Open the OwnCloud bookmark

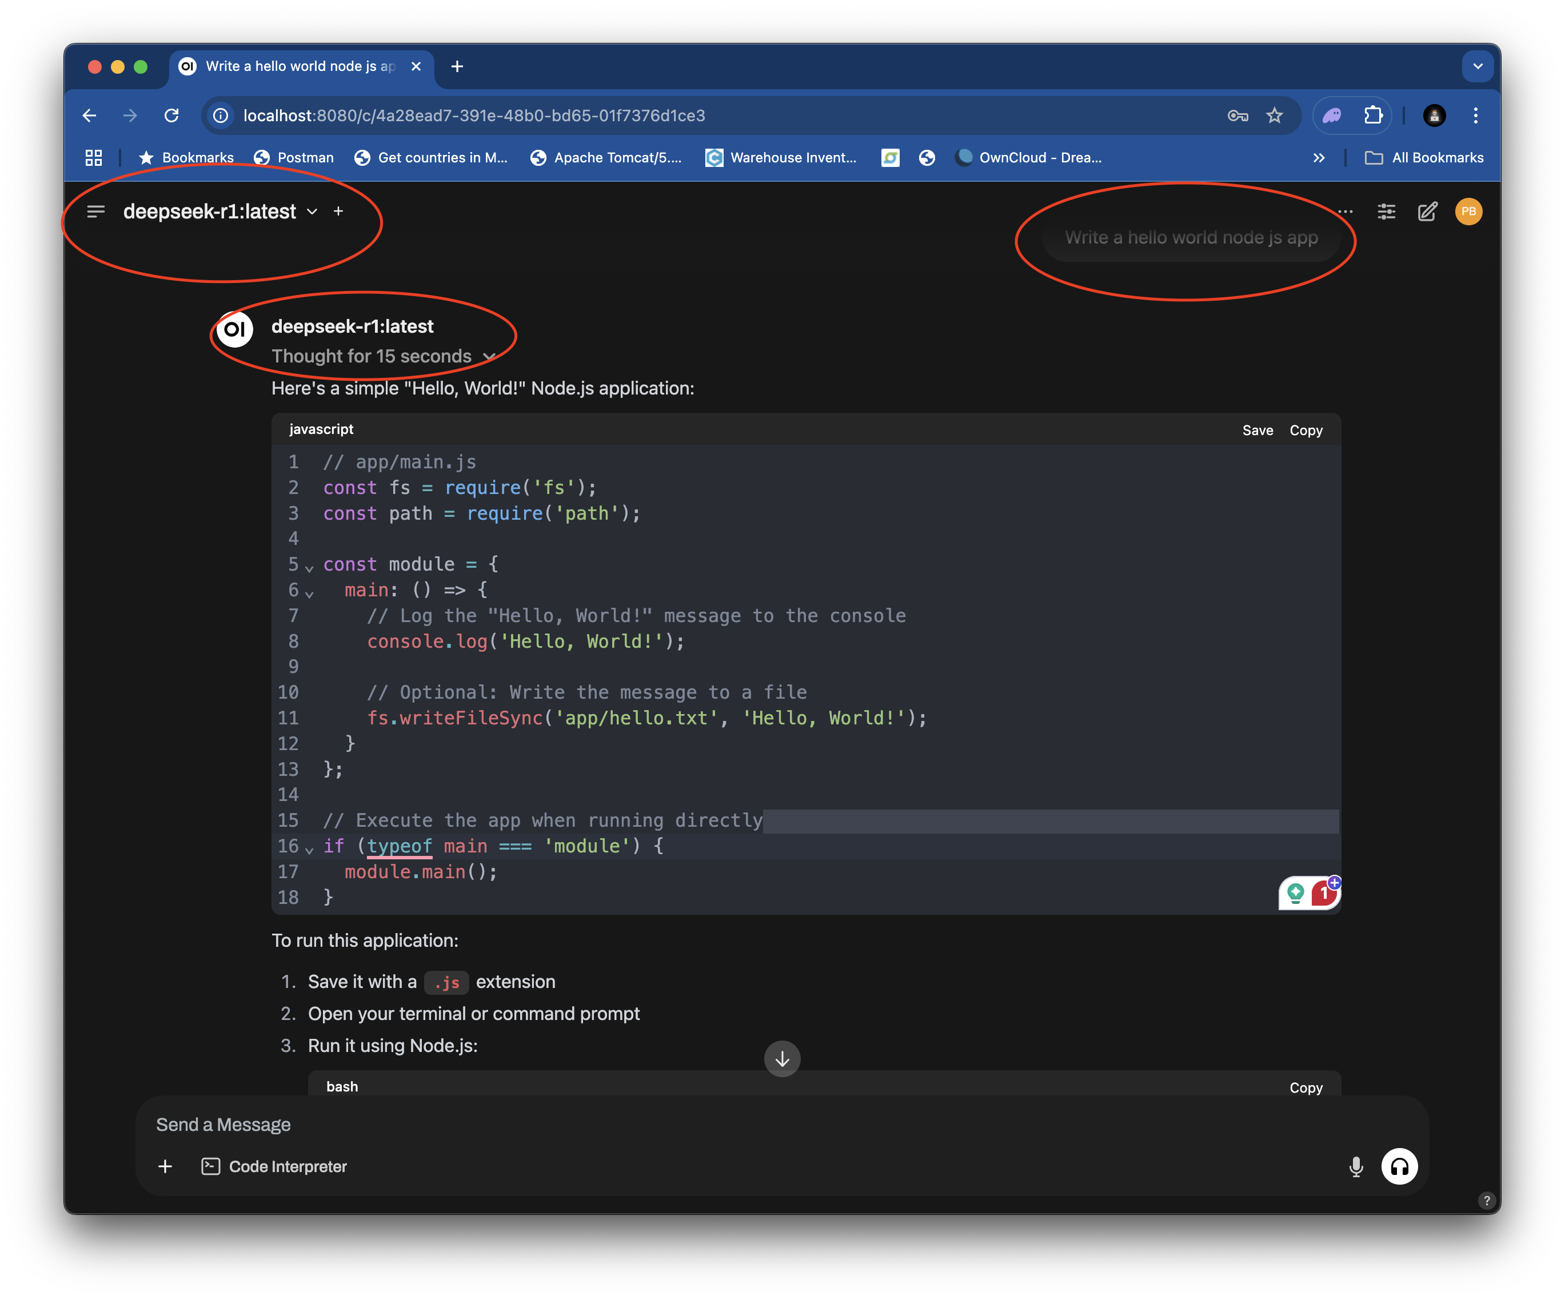(x=1029, y=157)
